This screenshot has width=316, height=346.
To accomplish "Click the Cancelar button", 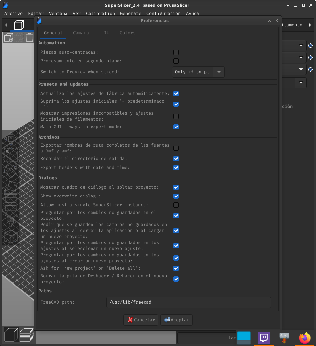I will (x=141, y=320).
